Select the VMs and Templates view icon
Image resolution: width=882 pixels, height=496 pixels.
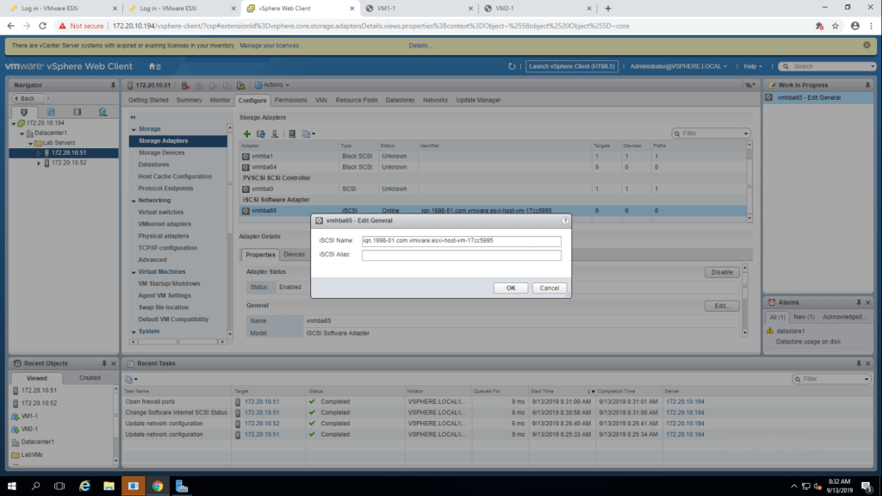point(50,112)
